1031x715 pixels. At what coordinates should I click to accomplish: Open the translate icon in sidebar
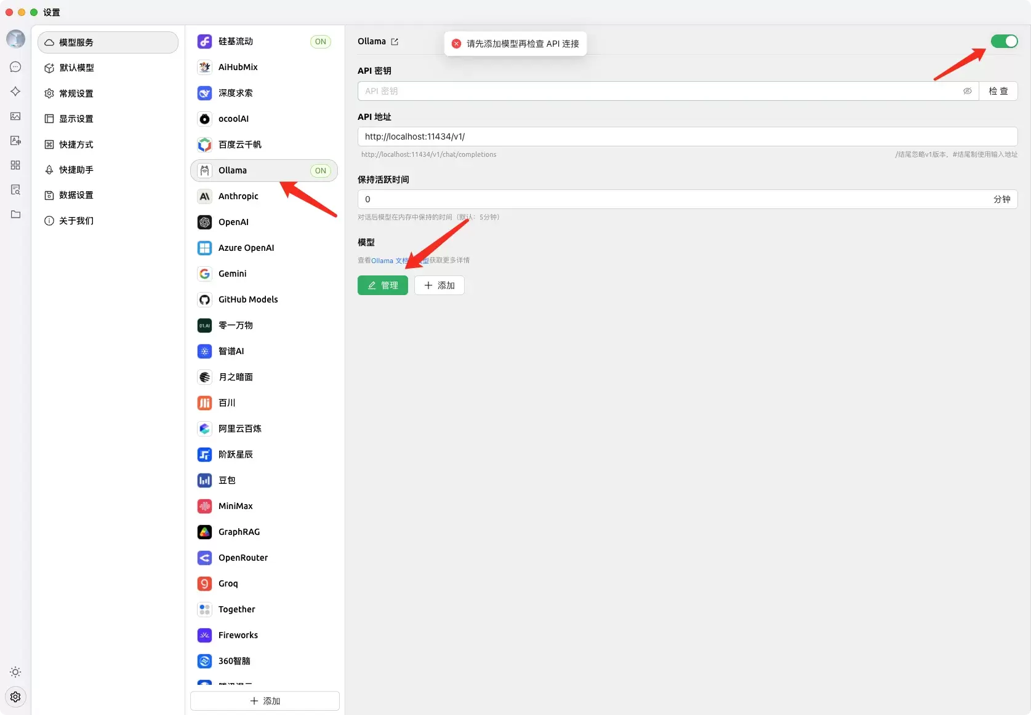click(15, 141)
